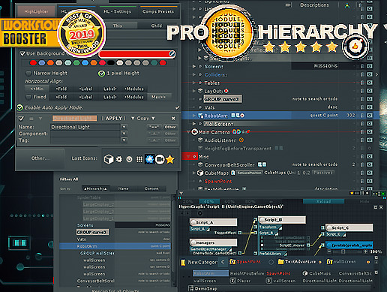Open the Comps Presets tab

click(x=158, y=11)
